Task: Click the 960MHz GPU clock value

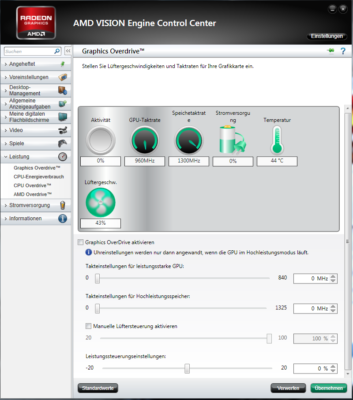Action: tap(145, 161)
